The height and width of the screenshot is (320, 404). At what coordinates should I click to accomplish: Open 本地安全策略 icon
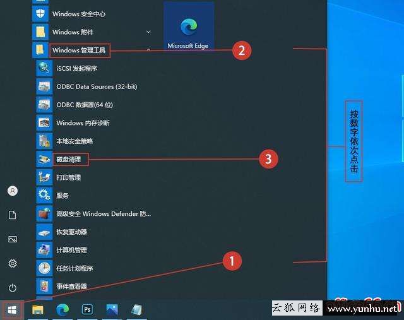click(x=44, y=141)
